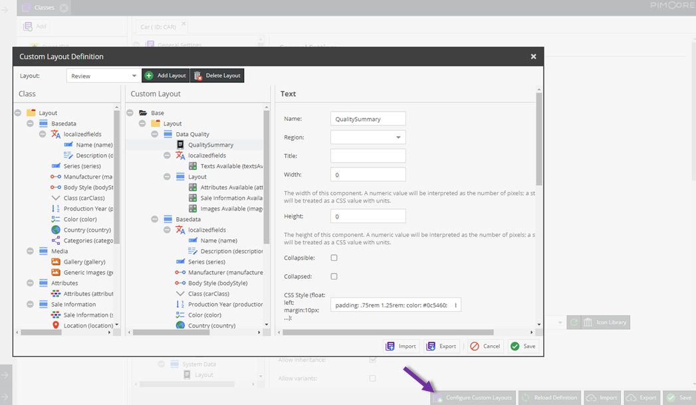The width and height of the screenshot is (696, 405).
Task: Click the Production Year numeric icon in Class tree
Action: [56, 208]
